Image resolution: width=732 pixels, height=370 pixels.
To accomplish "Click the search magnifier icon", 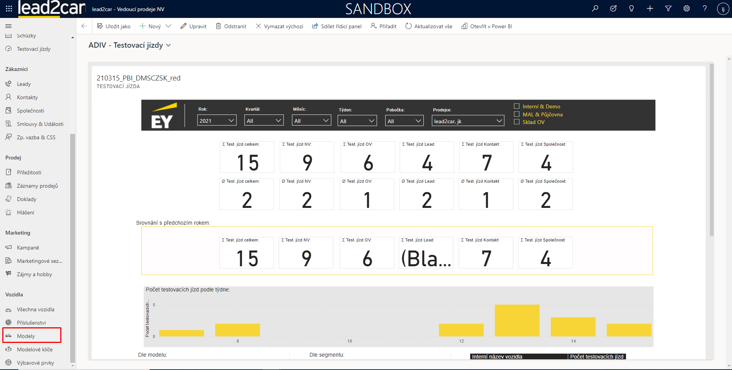I will tap(595, 8).
